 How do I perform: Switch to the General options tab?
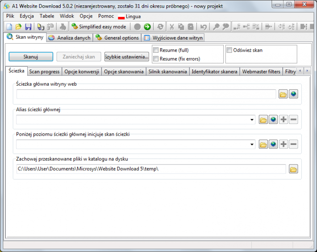pos(117,38)
